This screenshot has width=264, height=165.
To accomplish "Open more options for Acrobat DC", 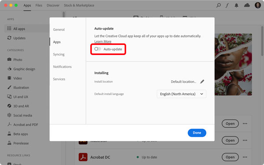I will tap(245, 157).
